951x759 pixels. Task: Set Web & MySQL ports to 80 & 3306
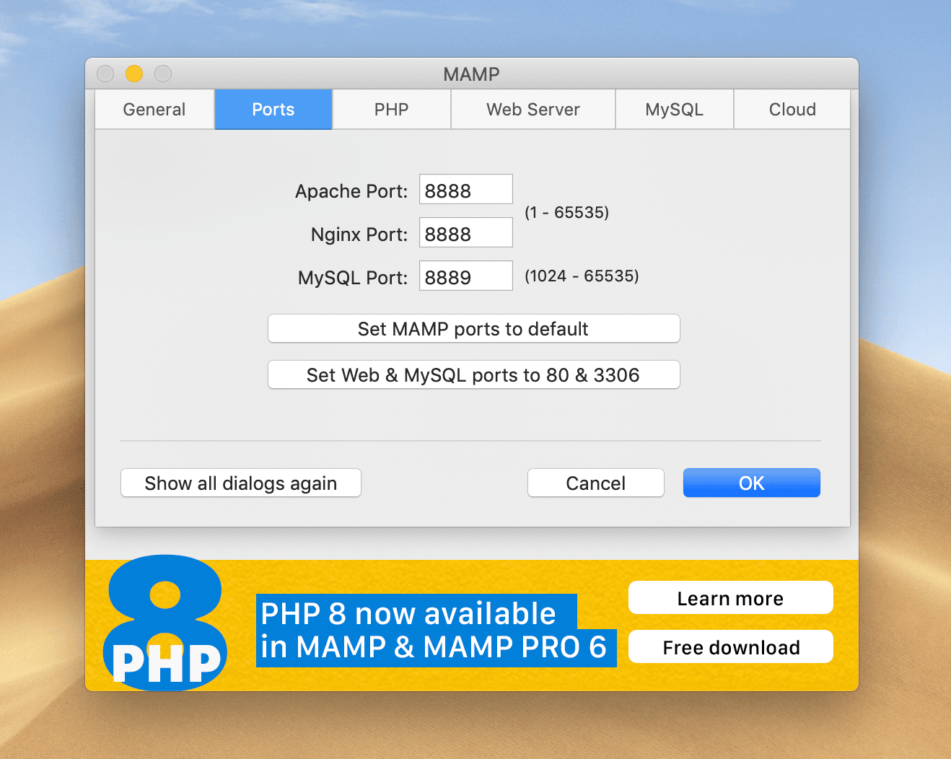[473, 374]
